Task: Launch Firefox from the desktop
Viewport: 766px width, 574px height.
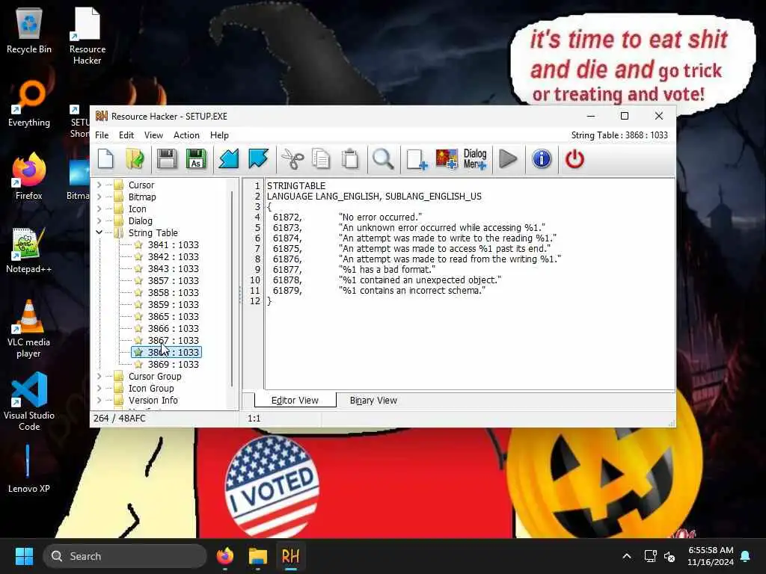Action: [29, 176]
